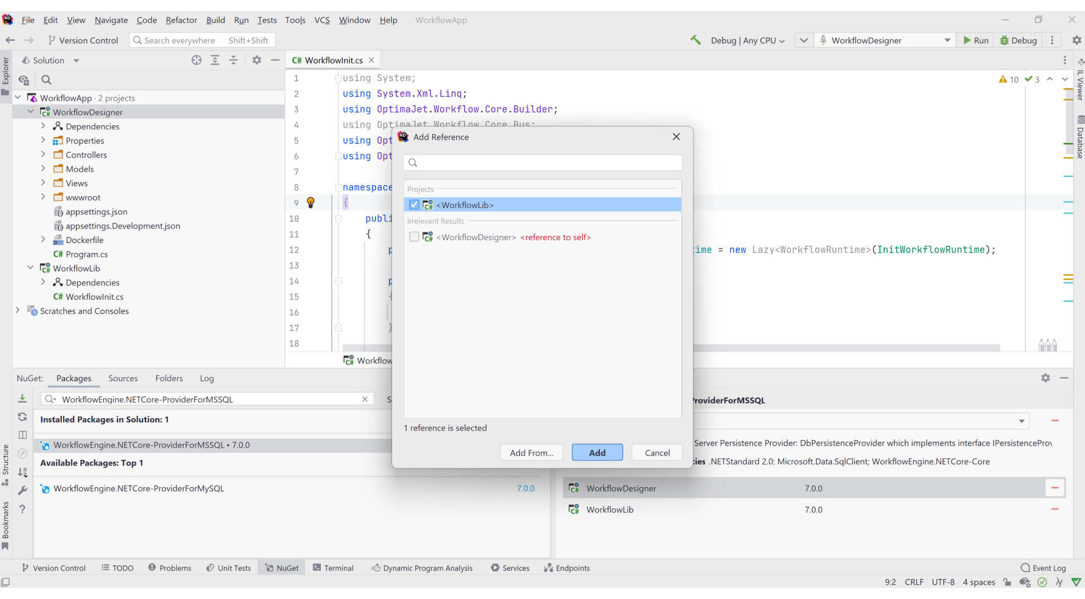The image size is (1085, 599).
Task: Click search icon in Solution explorer
Action: click(47, 80)
